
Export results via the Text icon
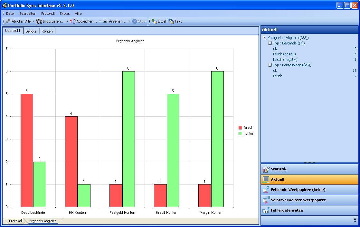[171, 21]
